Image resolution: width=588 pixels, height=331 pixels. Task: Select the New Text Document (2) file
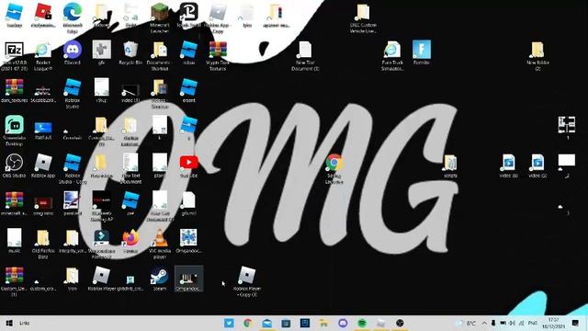(305, 55)
